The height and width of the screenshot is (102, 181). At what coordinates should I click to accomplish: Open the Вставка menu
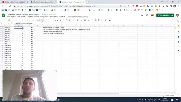click(24, 17)
